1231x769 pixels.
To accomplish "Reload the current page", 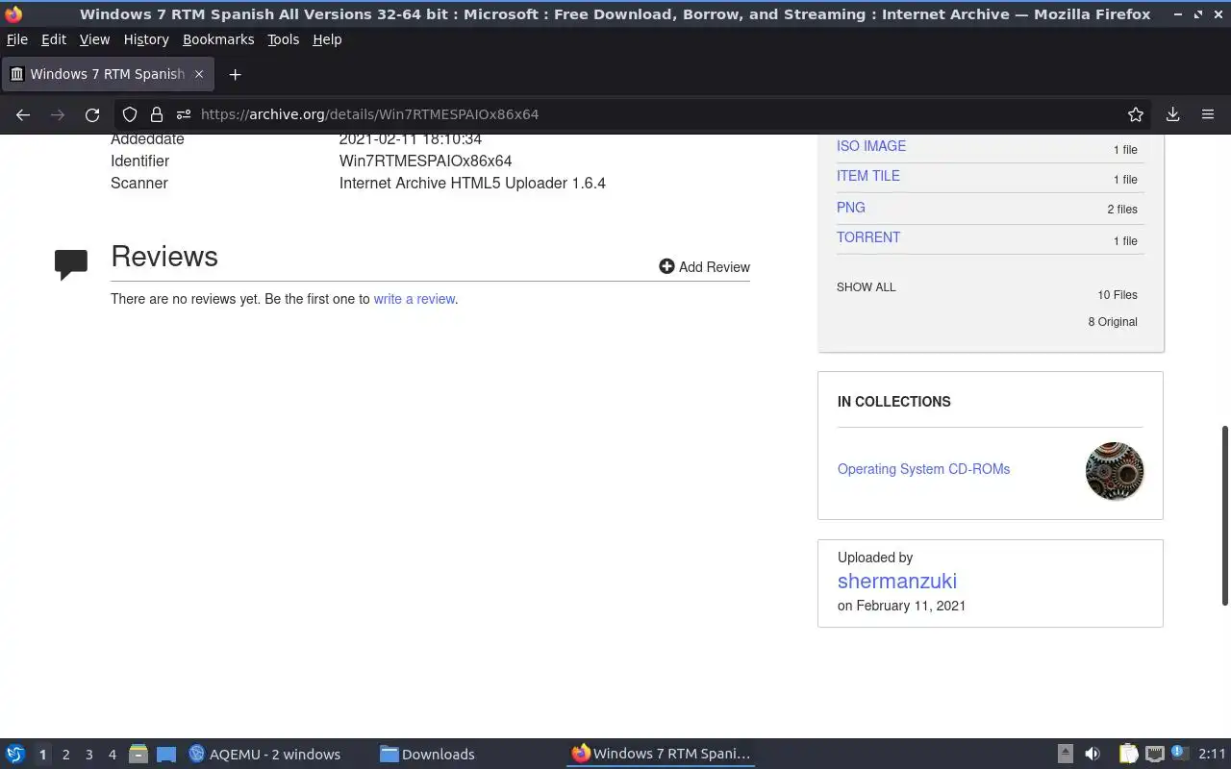I will click(92, 114).
